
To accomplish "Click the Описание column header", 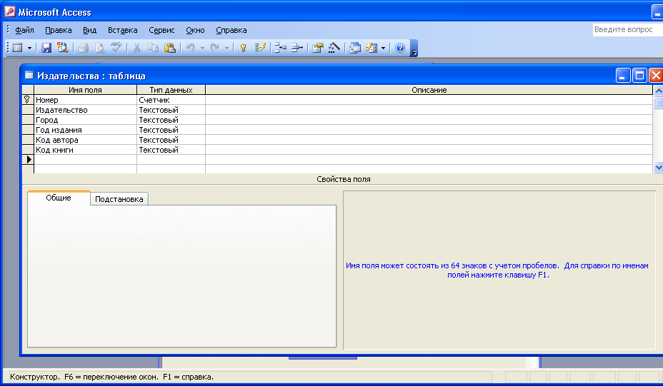I will (429, 90).
